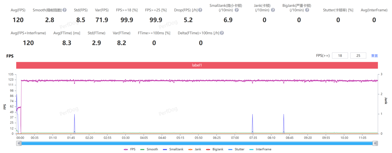Click the FTime>=100ms [%] label
This screenshot has height=153, width=392.
[154, 33]
